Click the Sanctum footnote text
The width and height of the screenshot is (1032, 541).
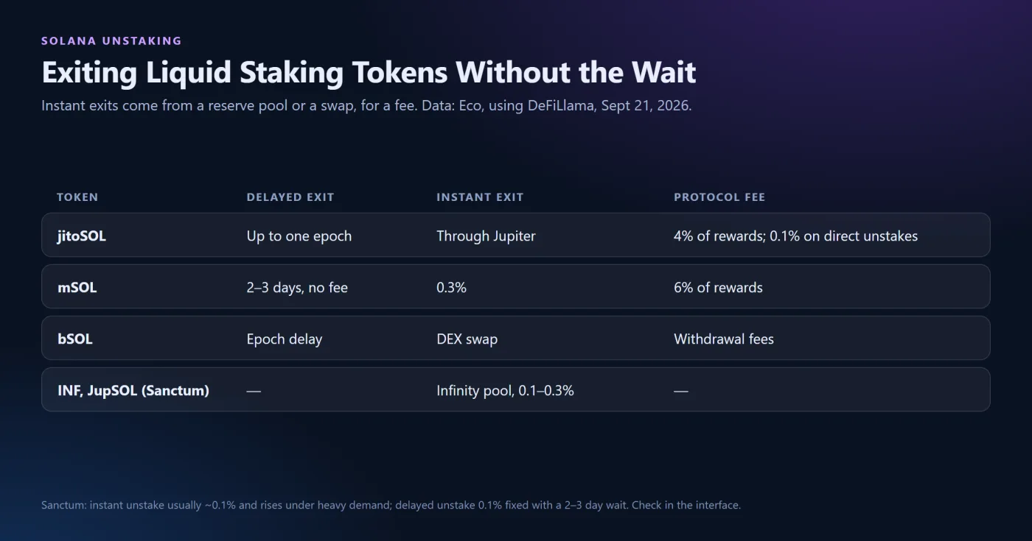click(x=391, y=506)
